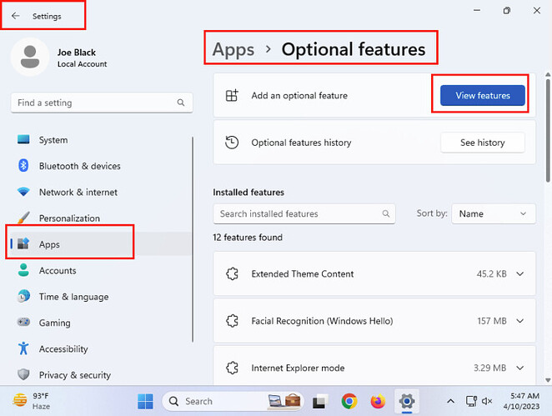Click the muted volume tray icon

tap(487, 401)
